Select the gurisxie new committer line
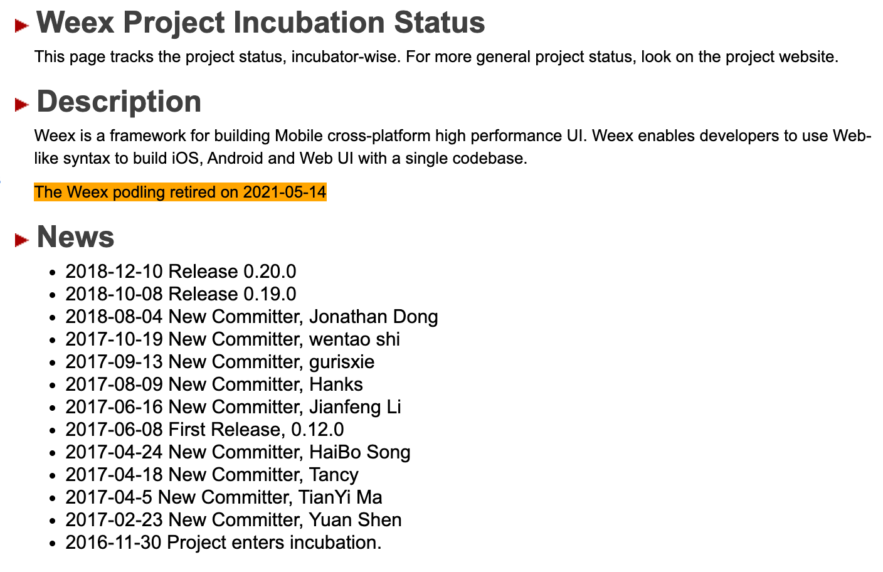The height and width of the screenshot is (572, 883). (x=219, y=362)
